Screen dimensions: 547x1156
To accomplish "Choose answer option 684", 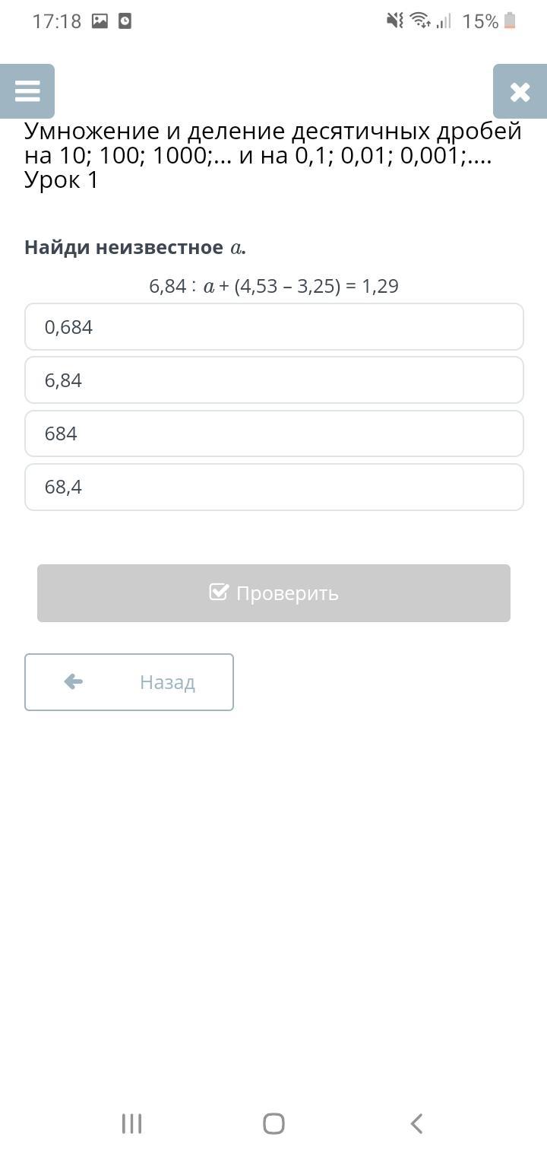I will 274,433.
